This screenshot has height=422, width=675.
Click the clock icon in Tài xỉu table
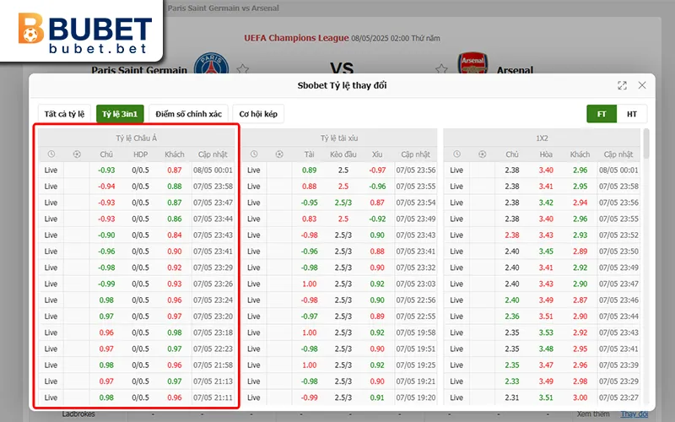pos(254,154)
